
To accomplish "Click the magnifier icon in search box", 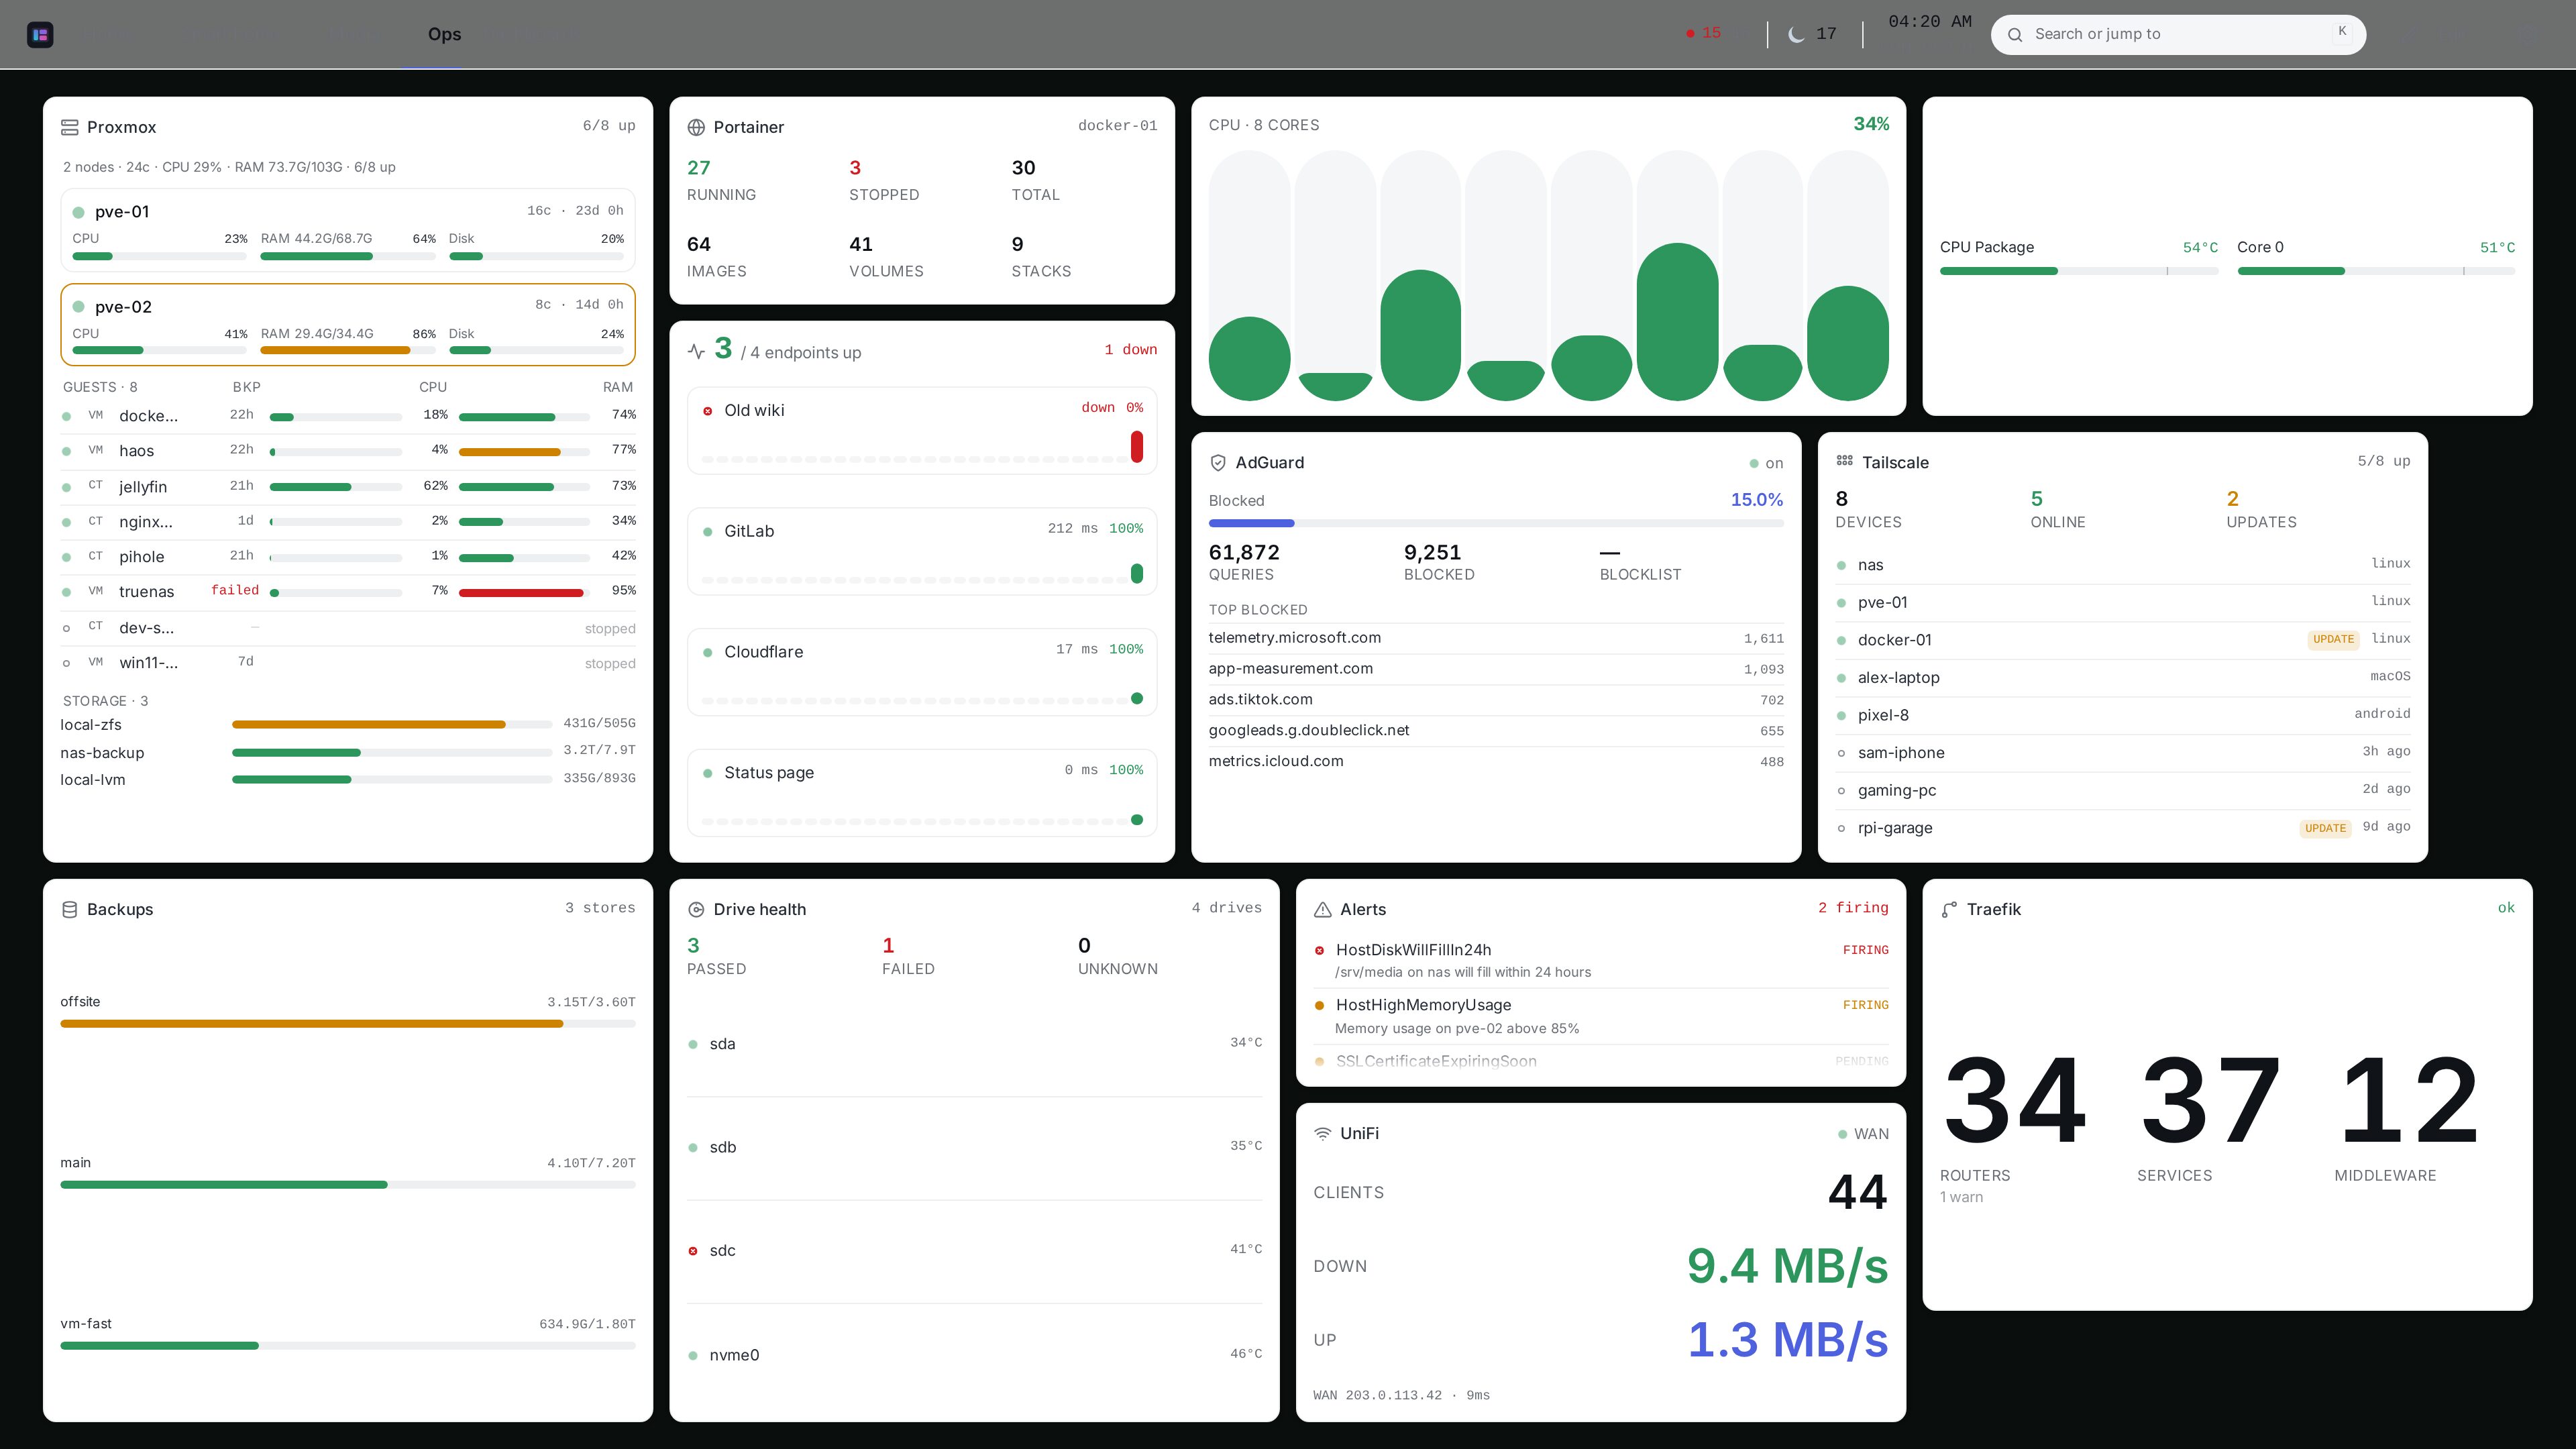I will (2015, 34).
